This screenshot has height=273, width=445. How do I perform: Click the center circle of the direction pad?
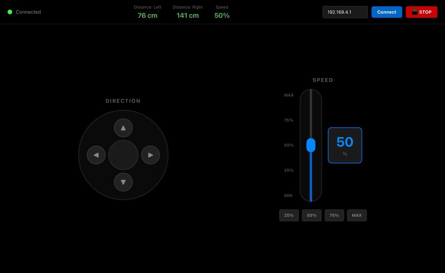point(123,155)
